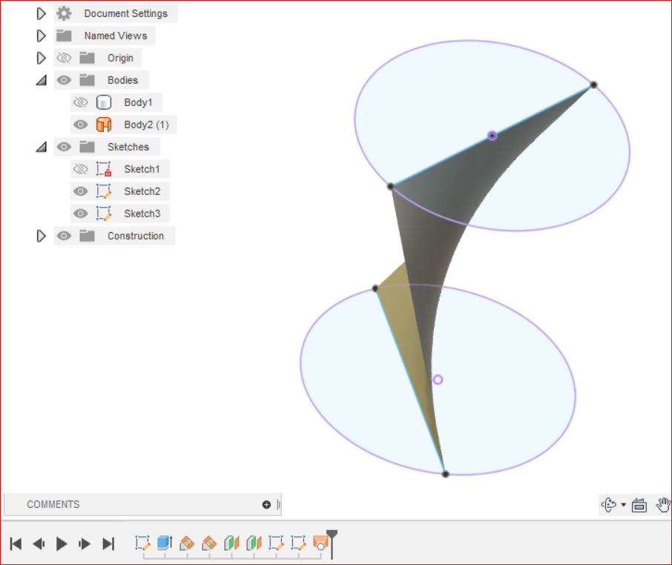Jump to the beginning of the timeline
Screen dimensions: 672x565
click(16, 544)
